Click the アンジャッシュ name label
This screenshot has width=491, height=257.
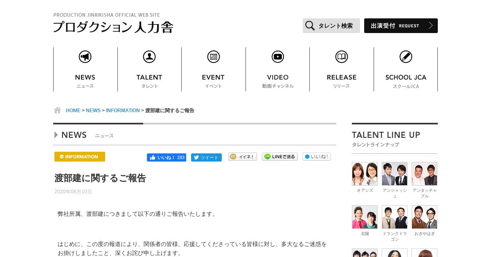pos(394,193)
